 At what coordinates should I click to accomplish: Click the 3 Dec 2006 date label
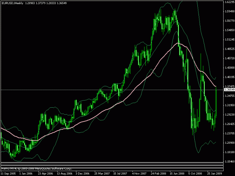coord(82,174)
